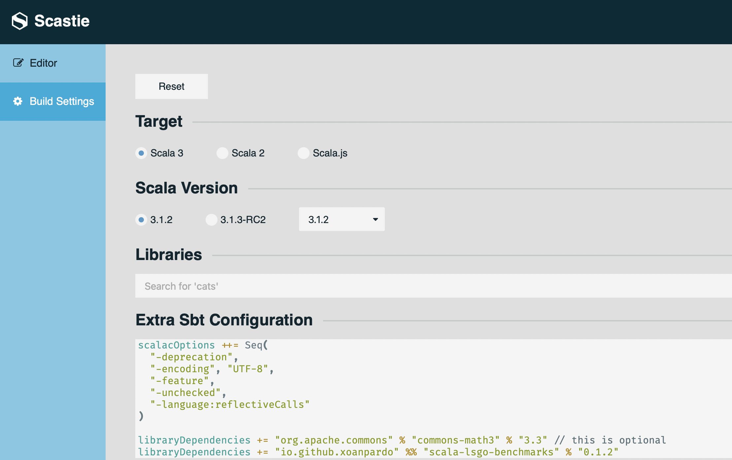Select the Scala 2 target radio button
The image size is (732, 460).
(222, 153)
